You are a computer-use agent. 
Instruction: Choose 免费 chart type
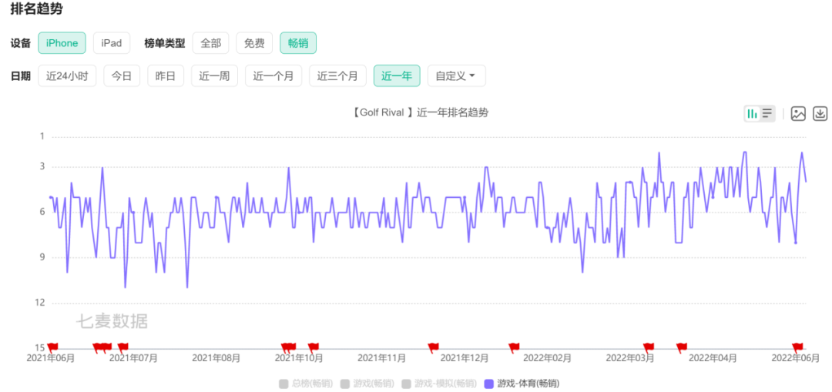click(254, 43)
